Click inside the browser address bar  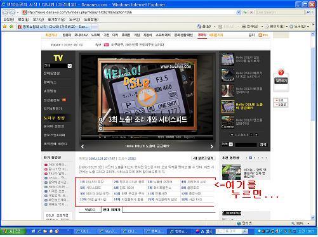[x=129, y=13]
